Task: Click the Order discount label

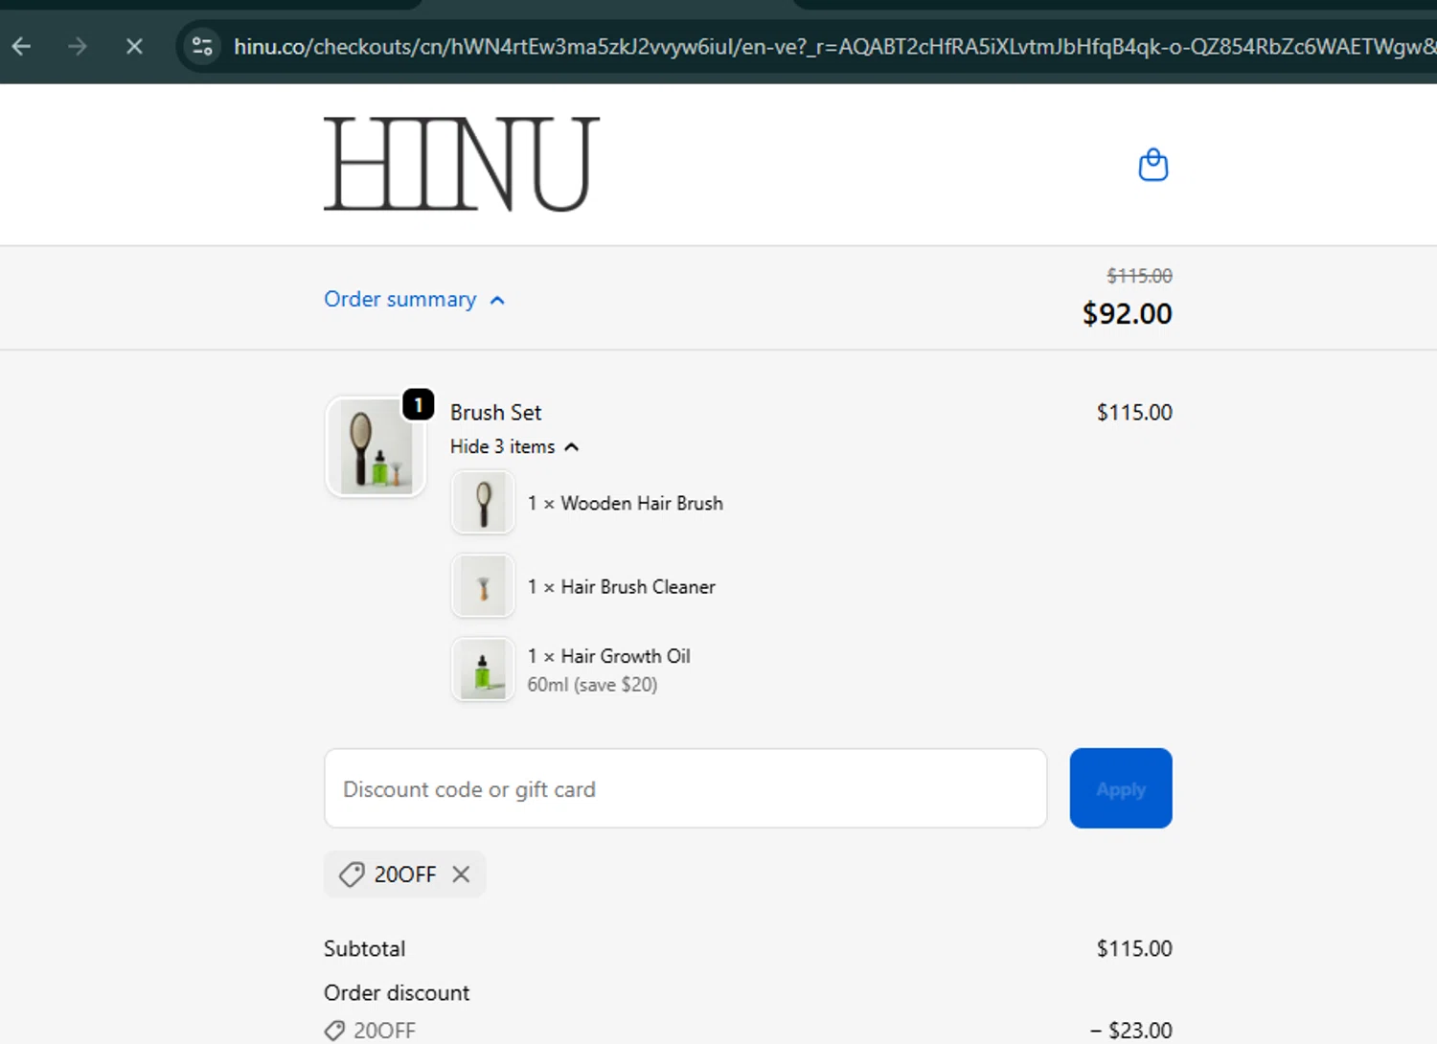Action: point(397,992)
